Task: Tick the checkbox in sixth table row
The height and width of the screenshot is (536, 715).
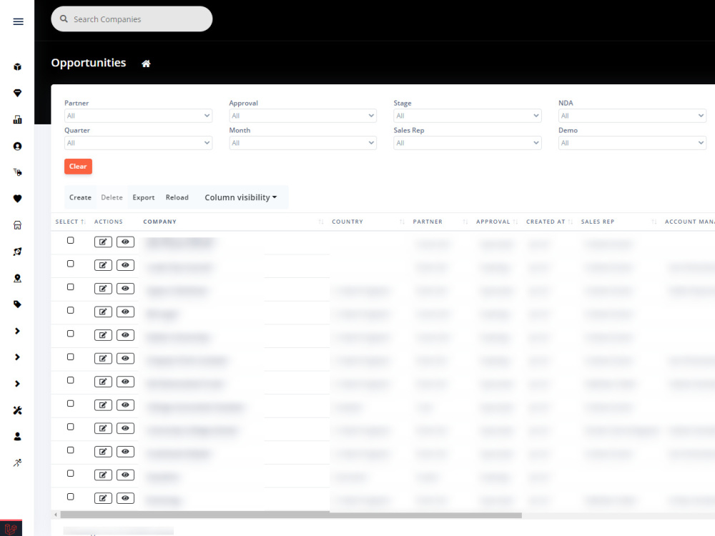Action: point(70,357)
